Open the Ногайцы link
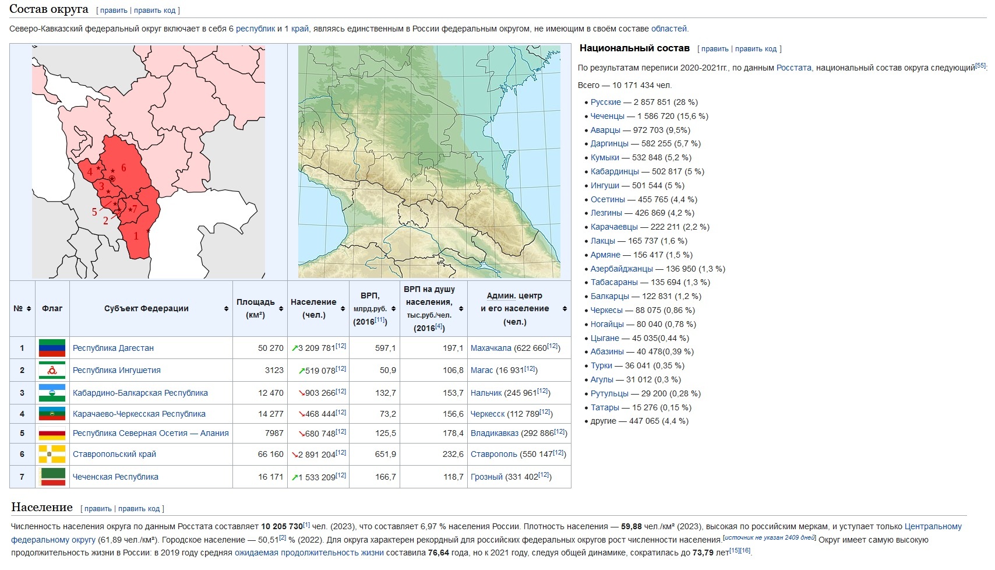Image resolution: width=995 pixels, height=570 pixels. pos(607,324)
